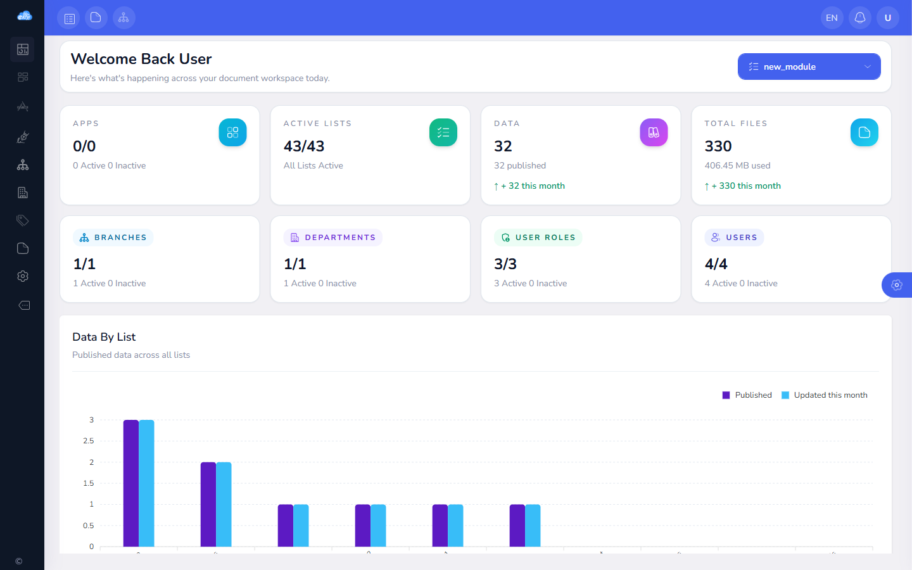912x570 pixels.
Task: Click '4 Active 0 Inactive' under Users
Action: pos(741,283)
